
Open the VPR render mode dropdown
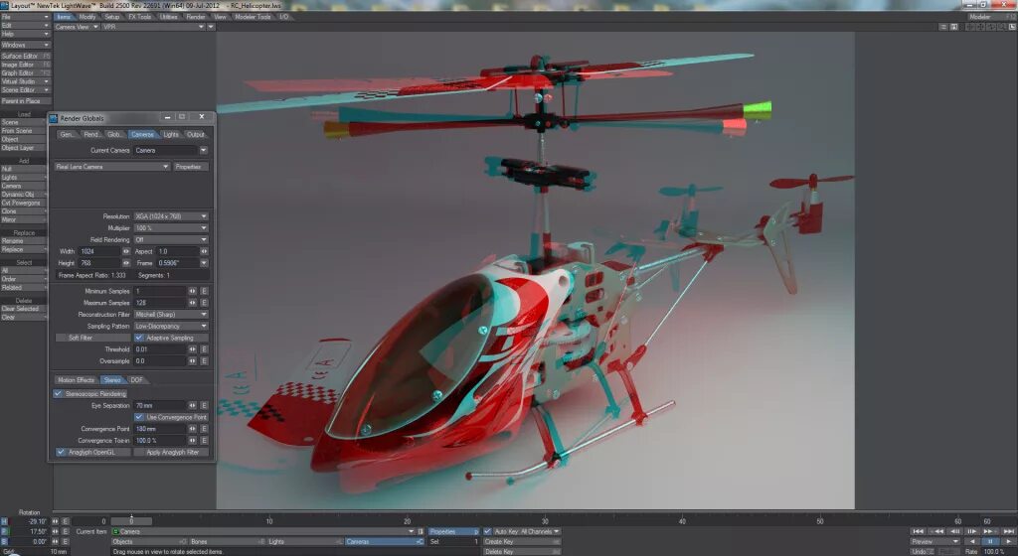click(152, 27)
